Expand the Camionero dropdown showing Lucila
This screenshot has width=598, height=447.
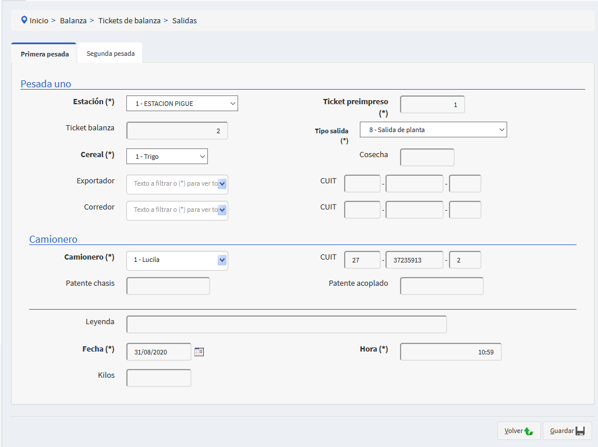pyautogui.click(x=222, y=260)
